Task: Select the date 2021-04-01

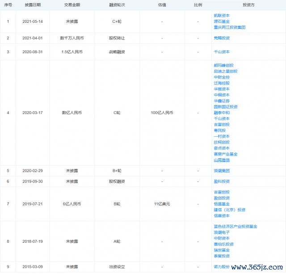Action: [x=33, y=38]
